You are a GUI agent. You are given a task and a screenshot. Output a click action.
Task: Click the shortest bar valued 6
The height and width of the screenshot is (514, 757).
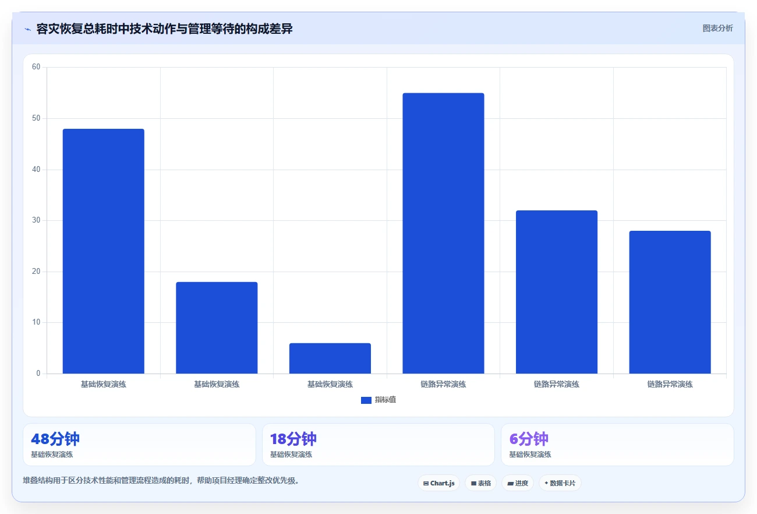tap(330, 358)
